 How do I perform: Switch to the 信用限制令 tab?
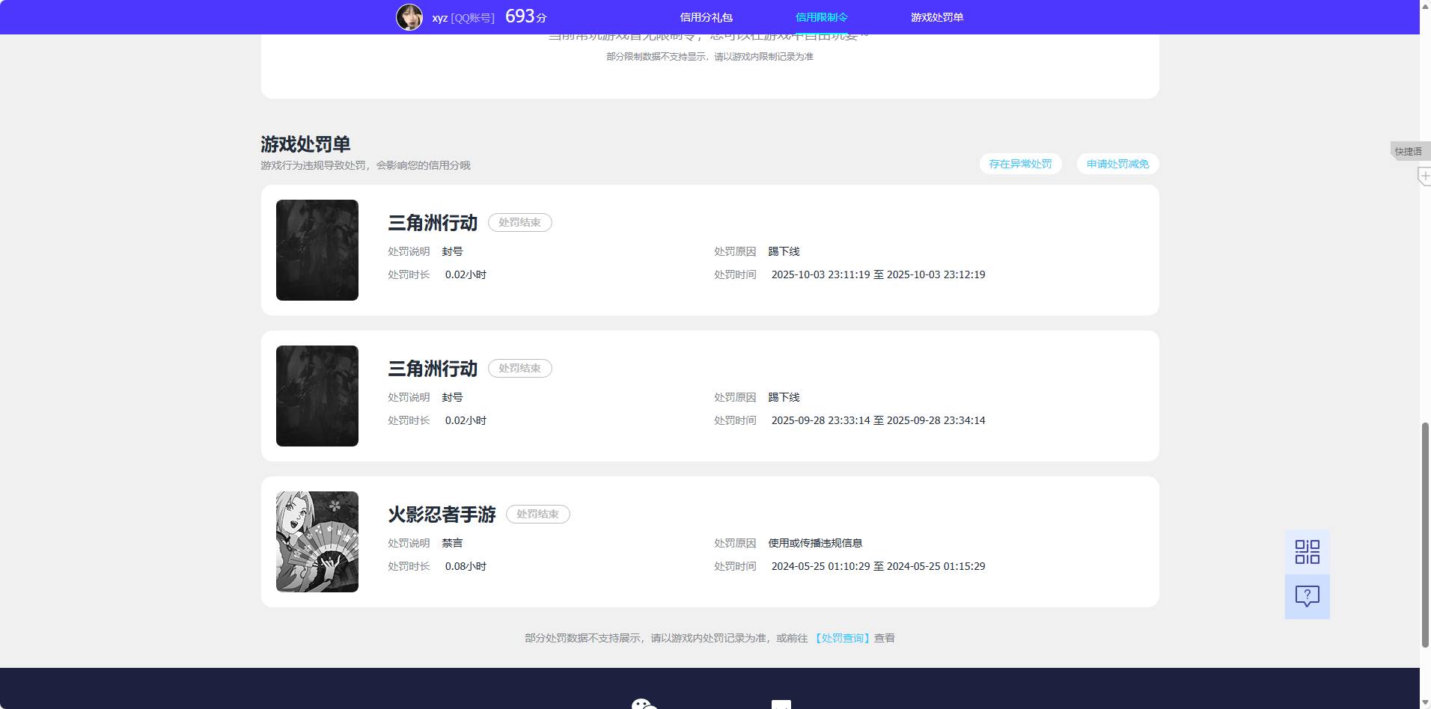pos(821,17)
